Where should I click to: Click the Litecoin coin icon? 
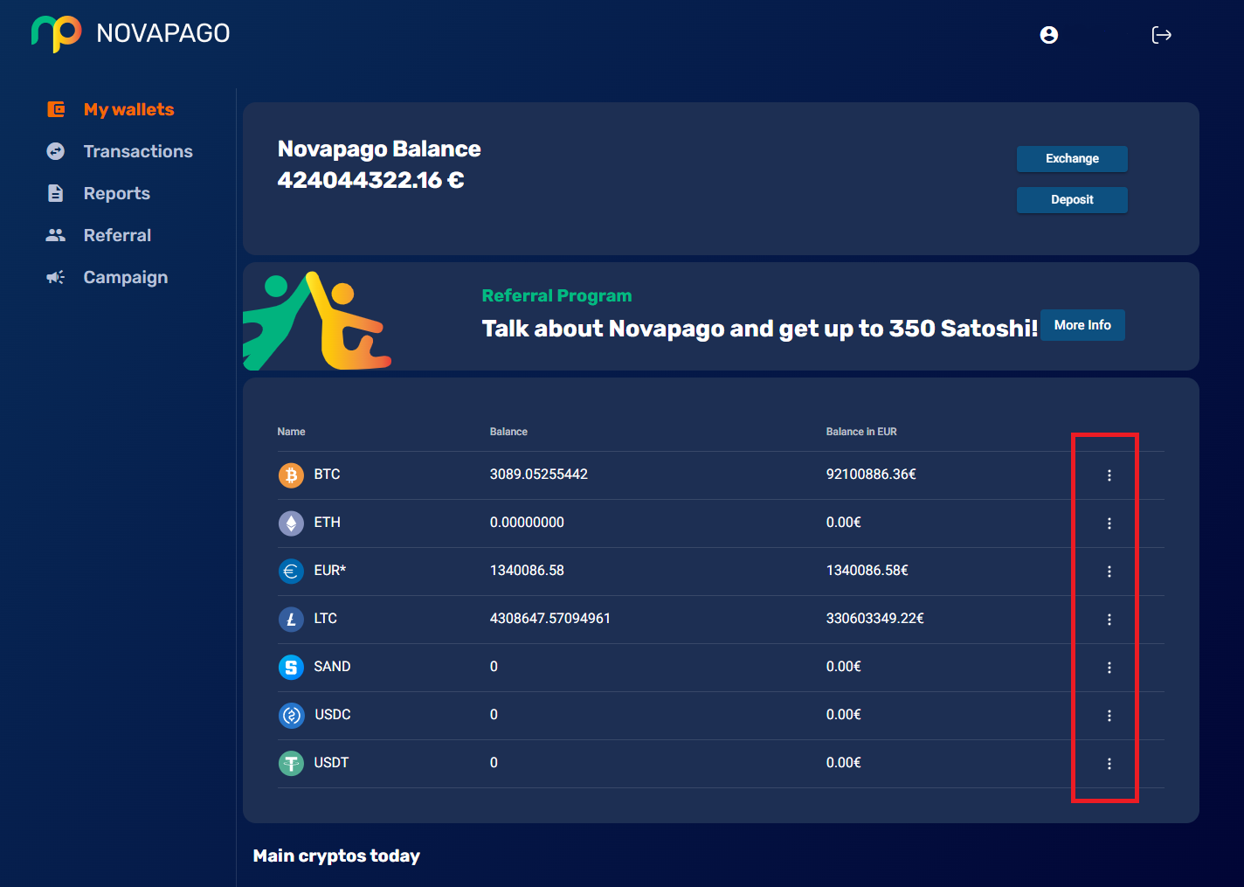pyautogui.click(x=291, y=619)
